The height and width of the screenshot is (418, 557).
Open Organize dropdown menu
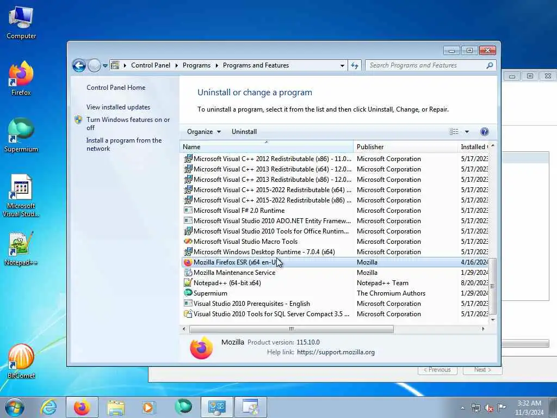pos(204,132)
